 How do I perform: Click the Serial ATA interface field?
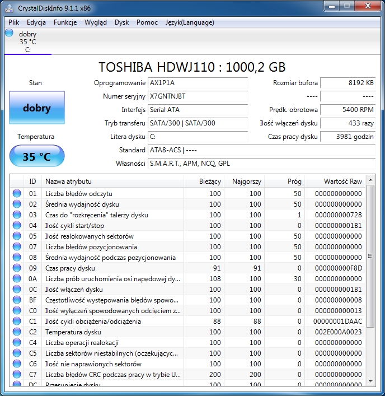pyautogui.click(x=198, y=110)
